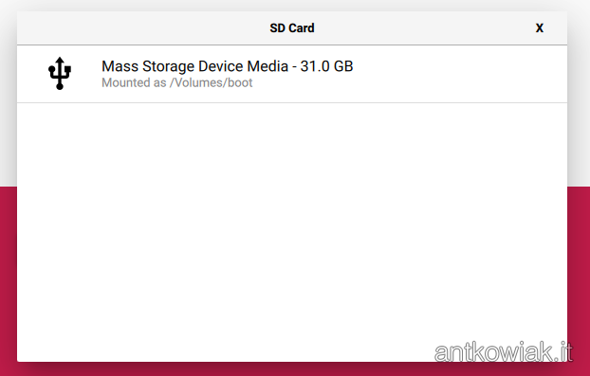Click the "Mounted as /Volumes/boot" subtitle
This screenshot has width=590, height=376.
point(176,82)
